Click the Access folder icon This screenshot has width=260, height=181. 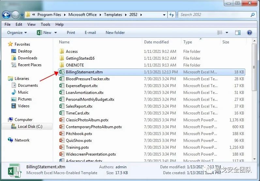click(62, 51)
